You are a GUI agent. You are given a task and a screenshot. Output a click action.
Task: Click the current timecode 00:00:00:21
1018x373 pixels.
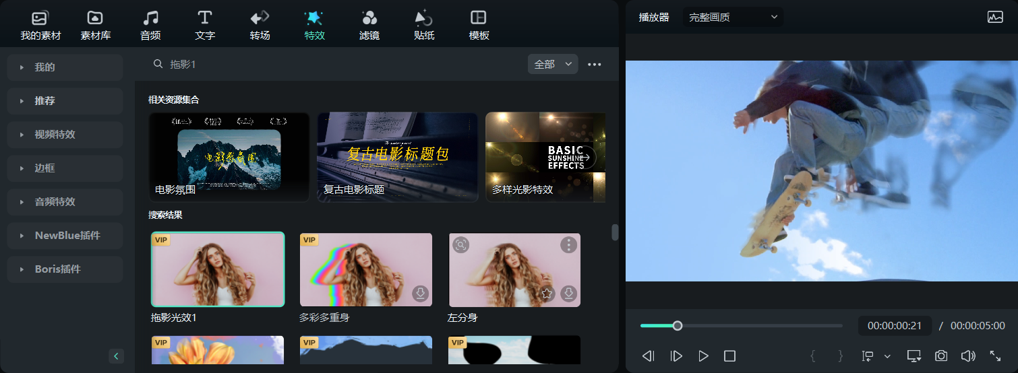pos(895,326)
